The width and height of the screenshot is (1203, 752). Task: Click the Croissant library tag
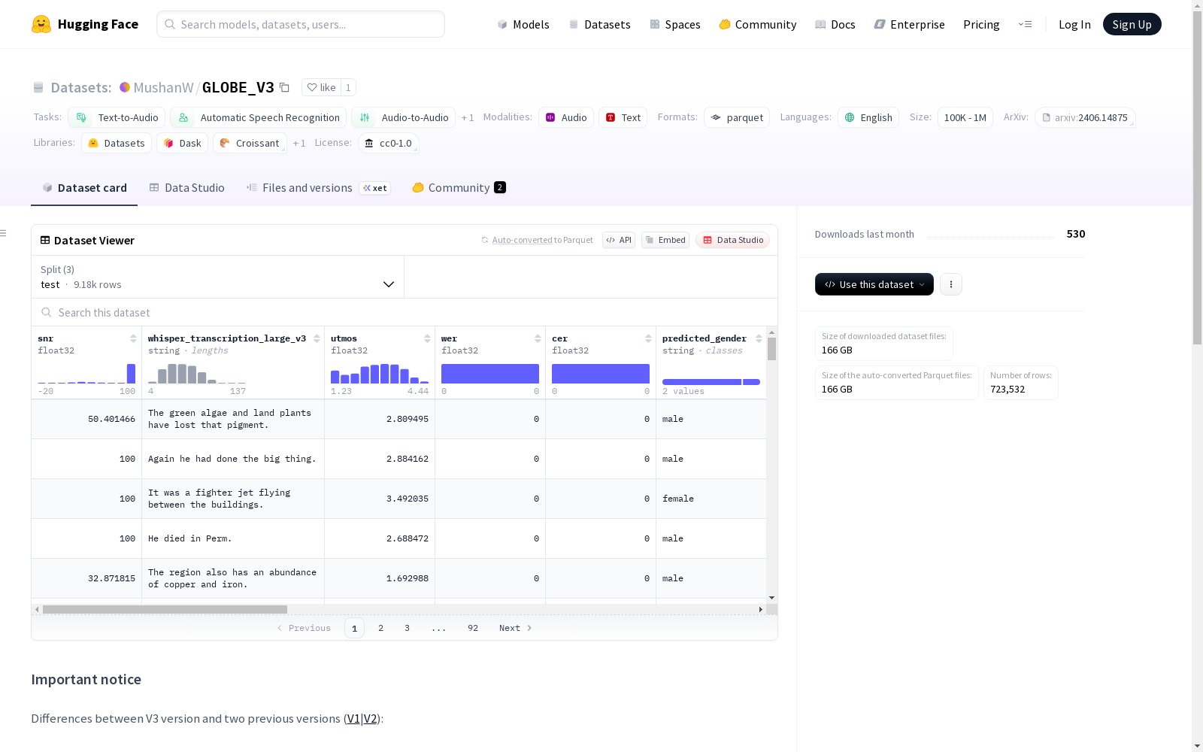pyautogui.click(x=250, y=143)
